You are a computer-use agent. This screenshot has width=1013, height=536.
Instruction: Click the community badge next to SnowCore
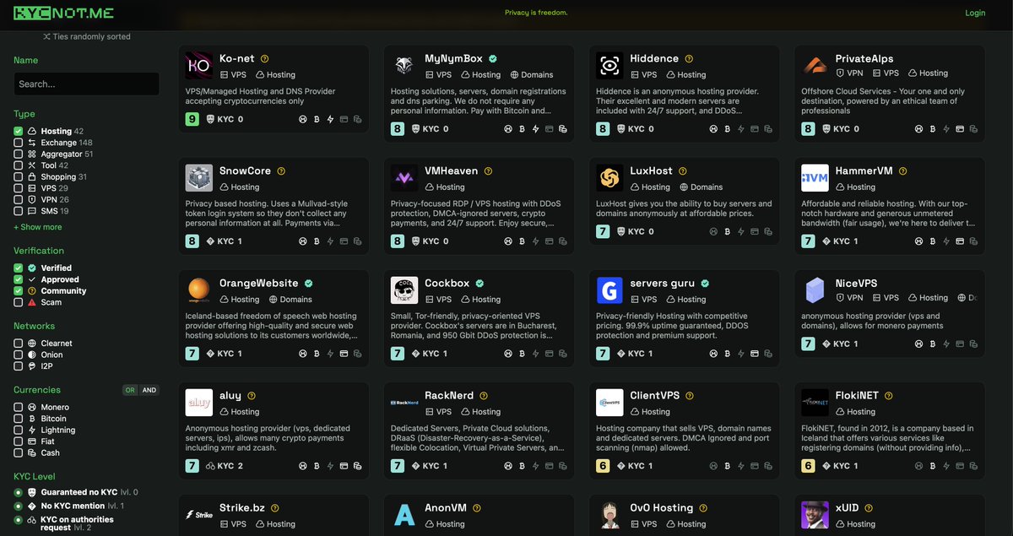281,171
